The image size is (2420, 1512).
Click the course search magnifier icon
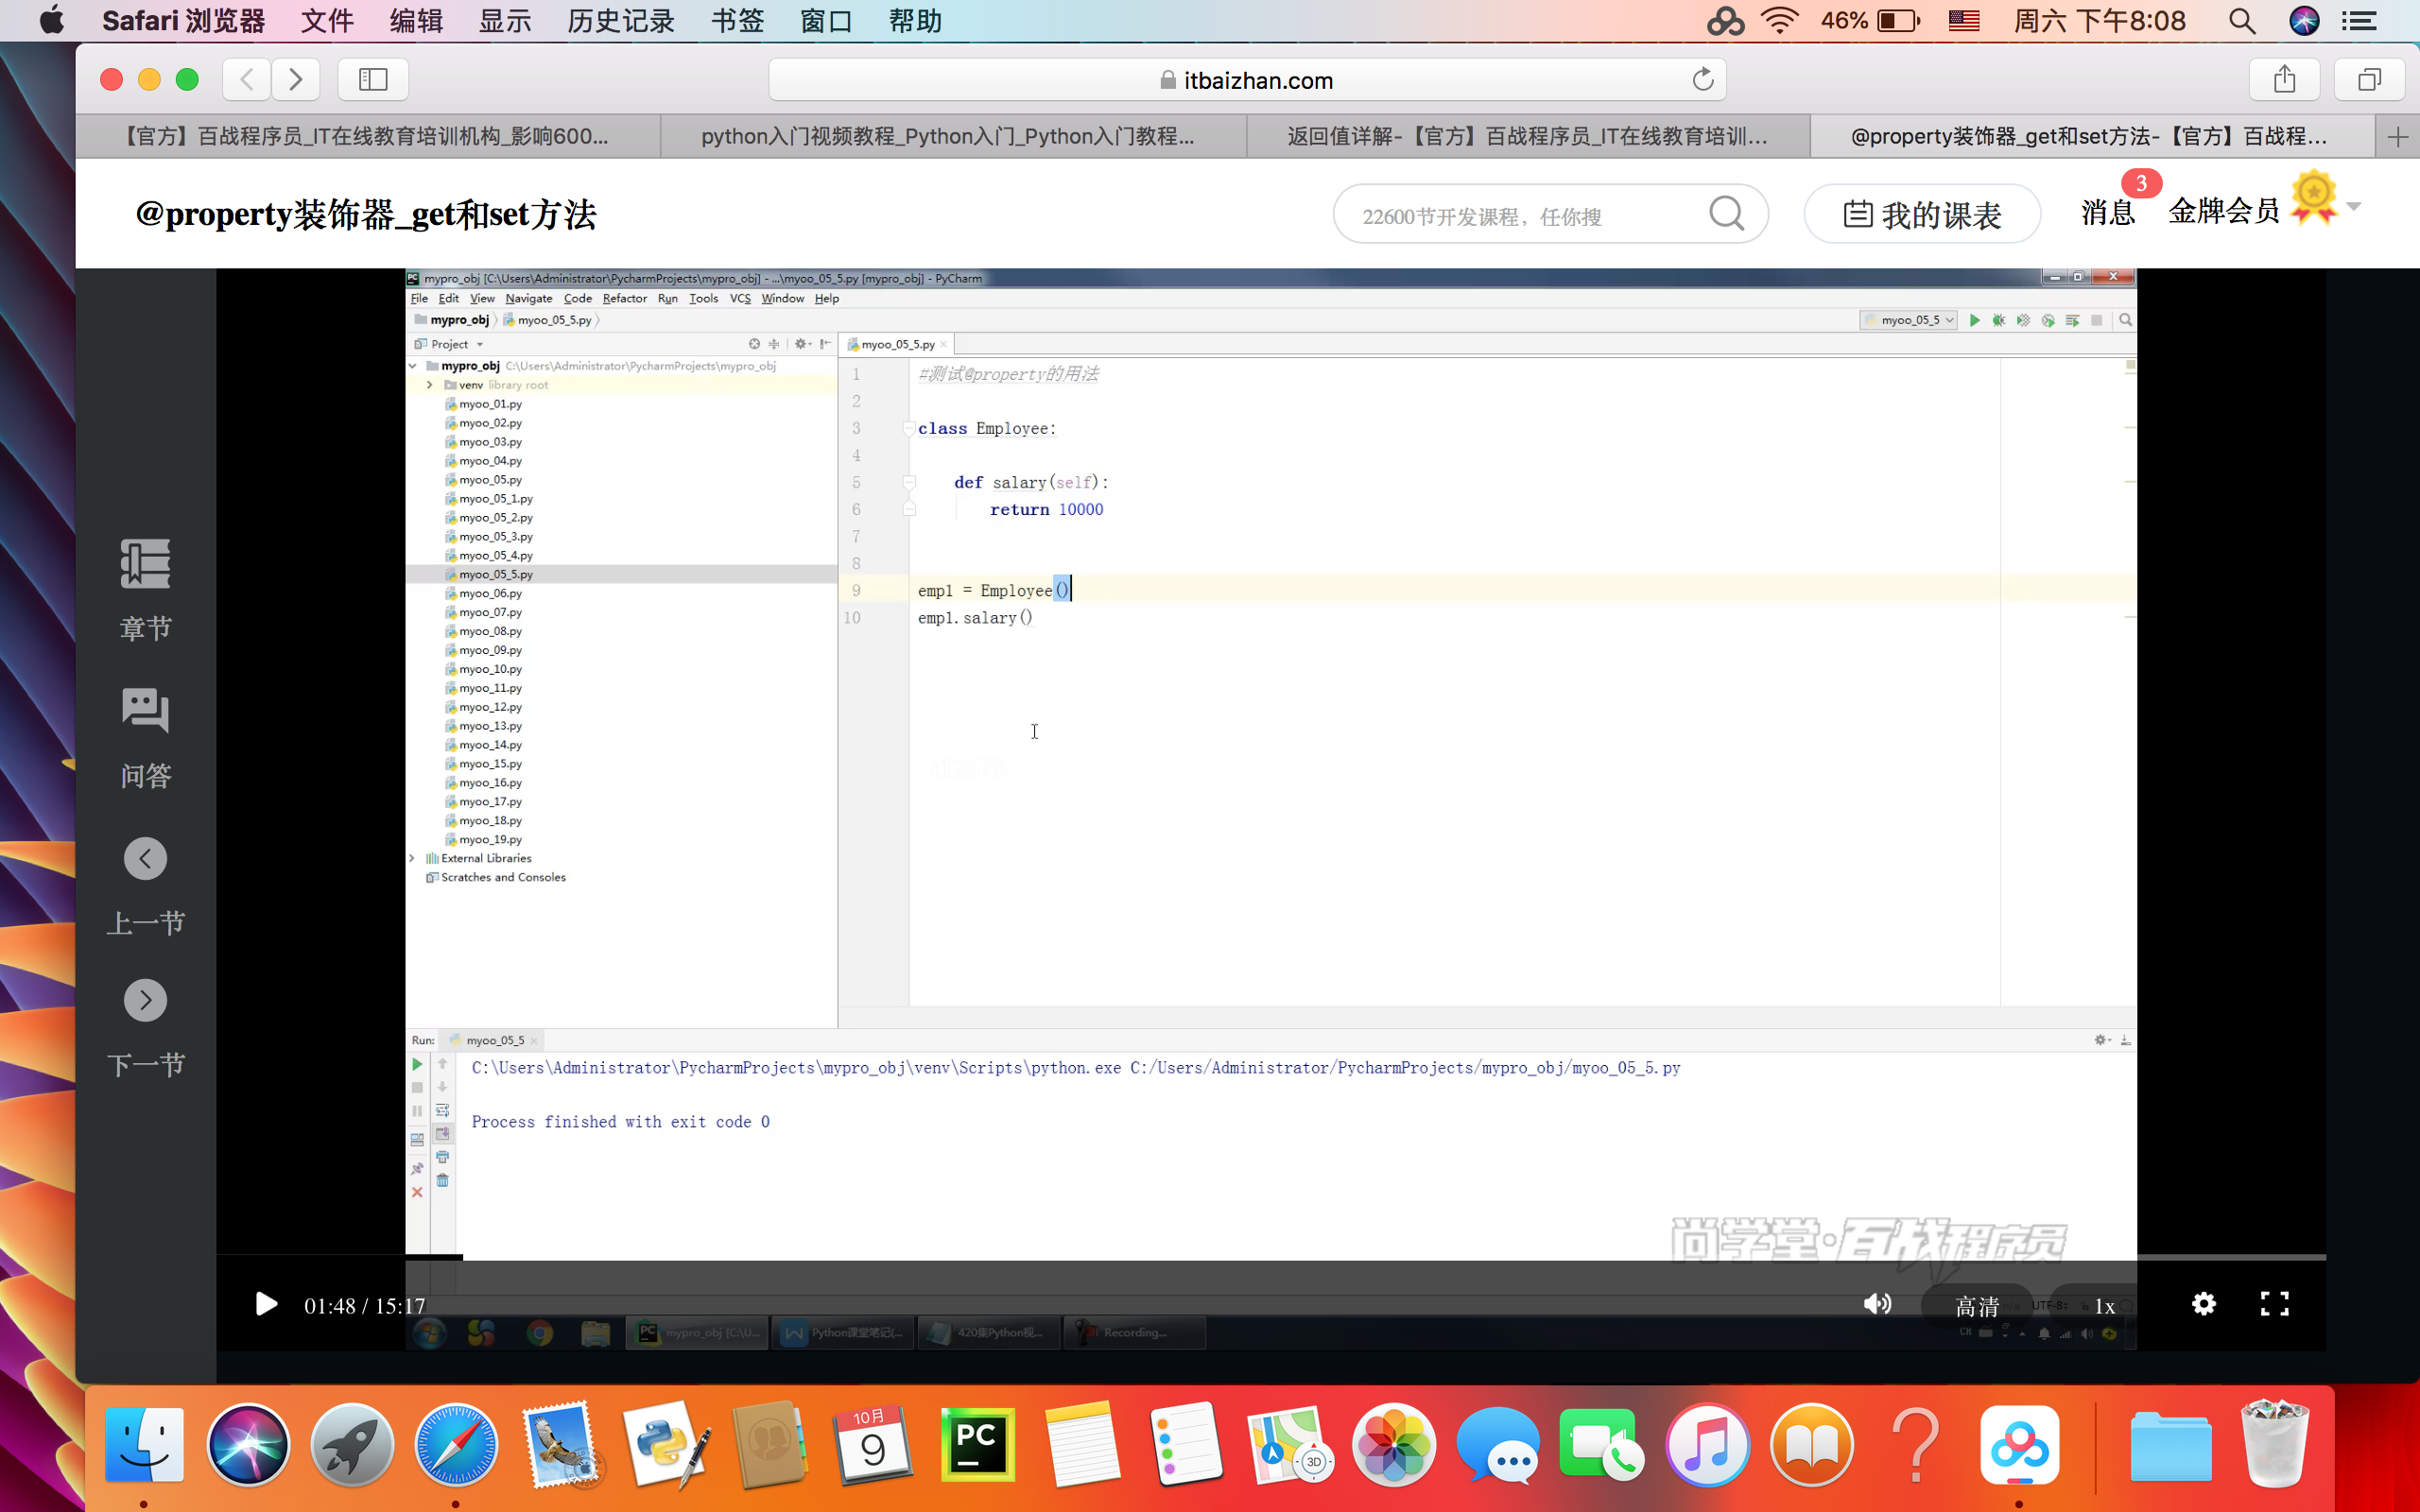click(1726, 213)
